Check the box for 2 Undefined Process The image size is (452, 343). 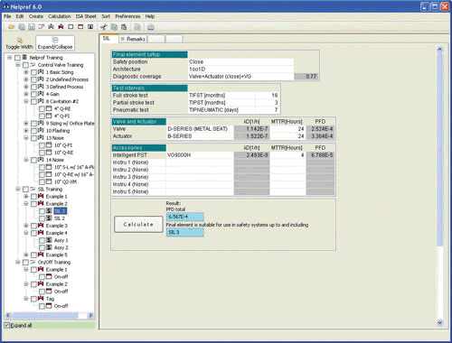coord(33,79)
